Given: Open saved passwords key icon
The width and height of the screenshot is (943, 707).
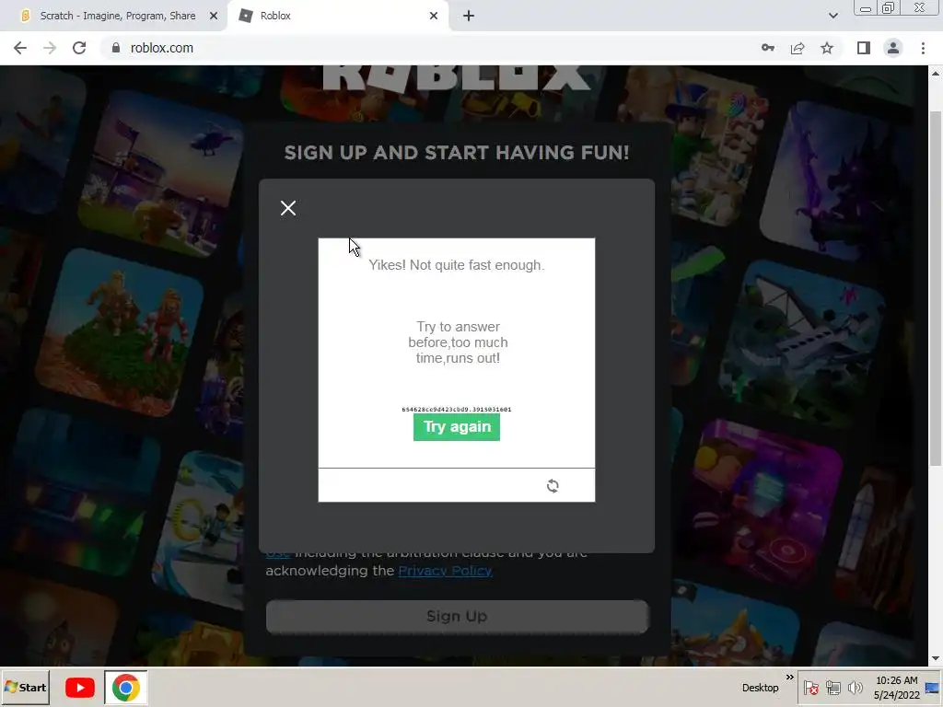Looking at the screenshot, I should coord(768,48).
